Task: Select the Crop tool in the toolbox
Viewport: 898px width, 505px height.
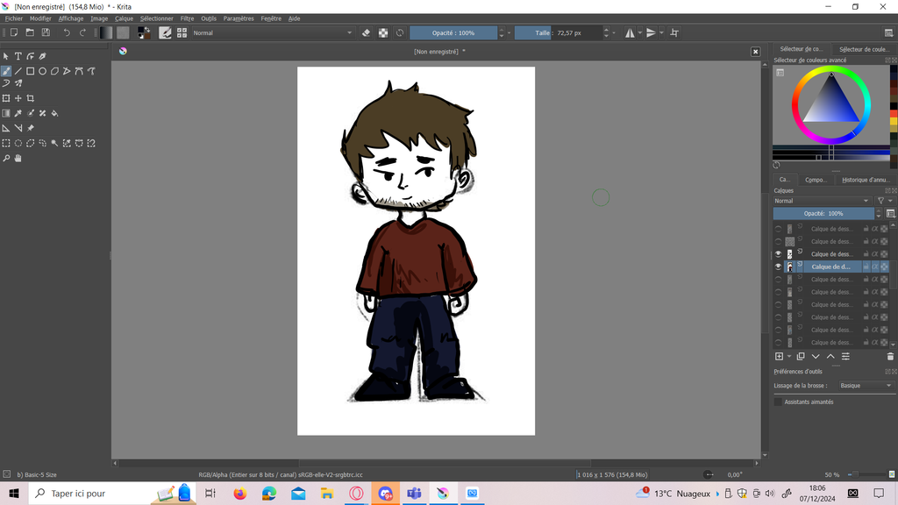Action: coord(30,98)
